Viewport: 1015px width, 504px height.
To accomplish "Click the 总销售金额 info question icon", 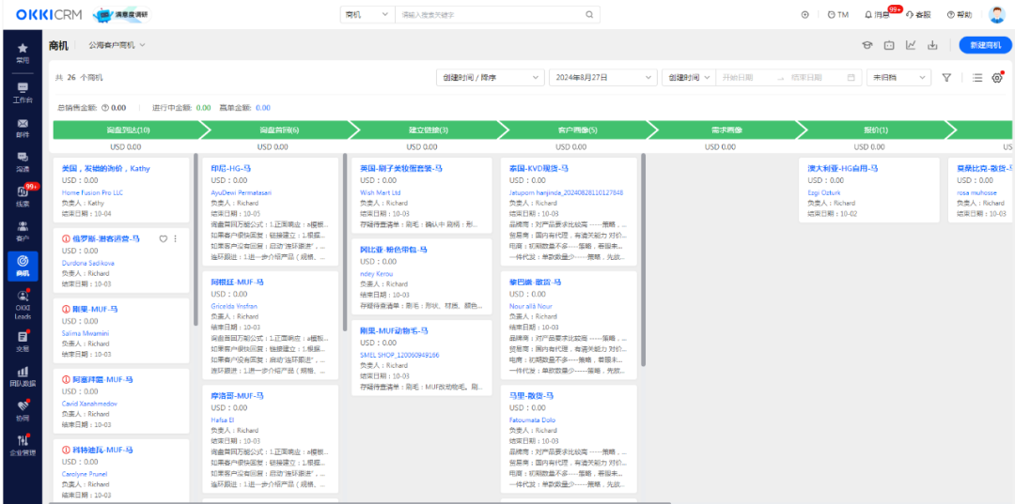I will (x=105, y=108).
